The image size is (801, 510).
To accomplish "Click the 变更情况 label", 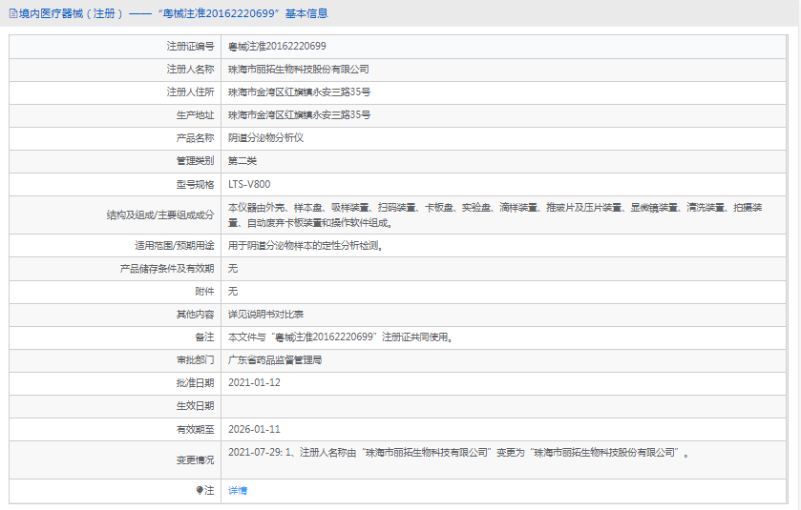I will [195, 460].
